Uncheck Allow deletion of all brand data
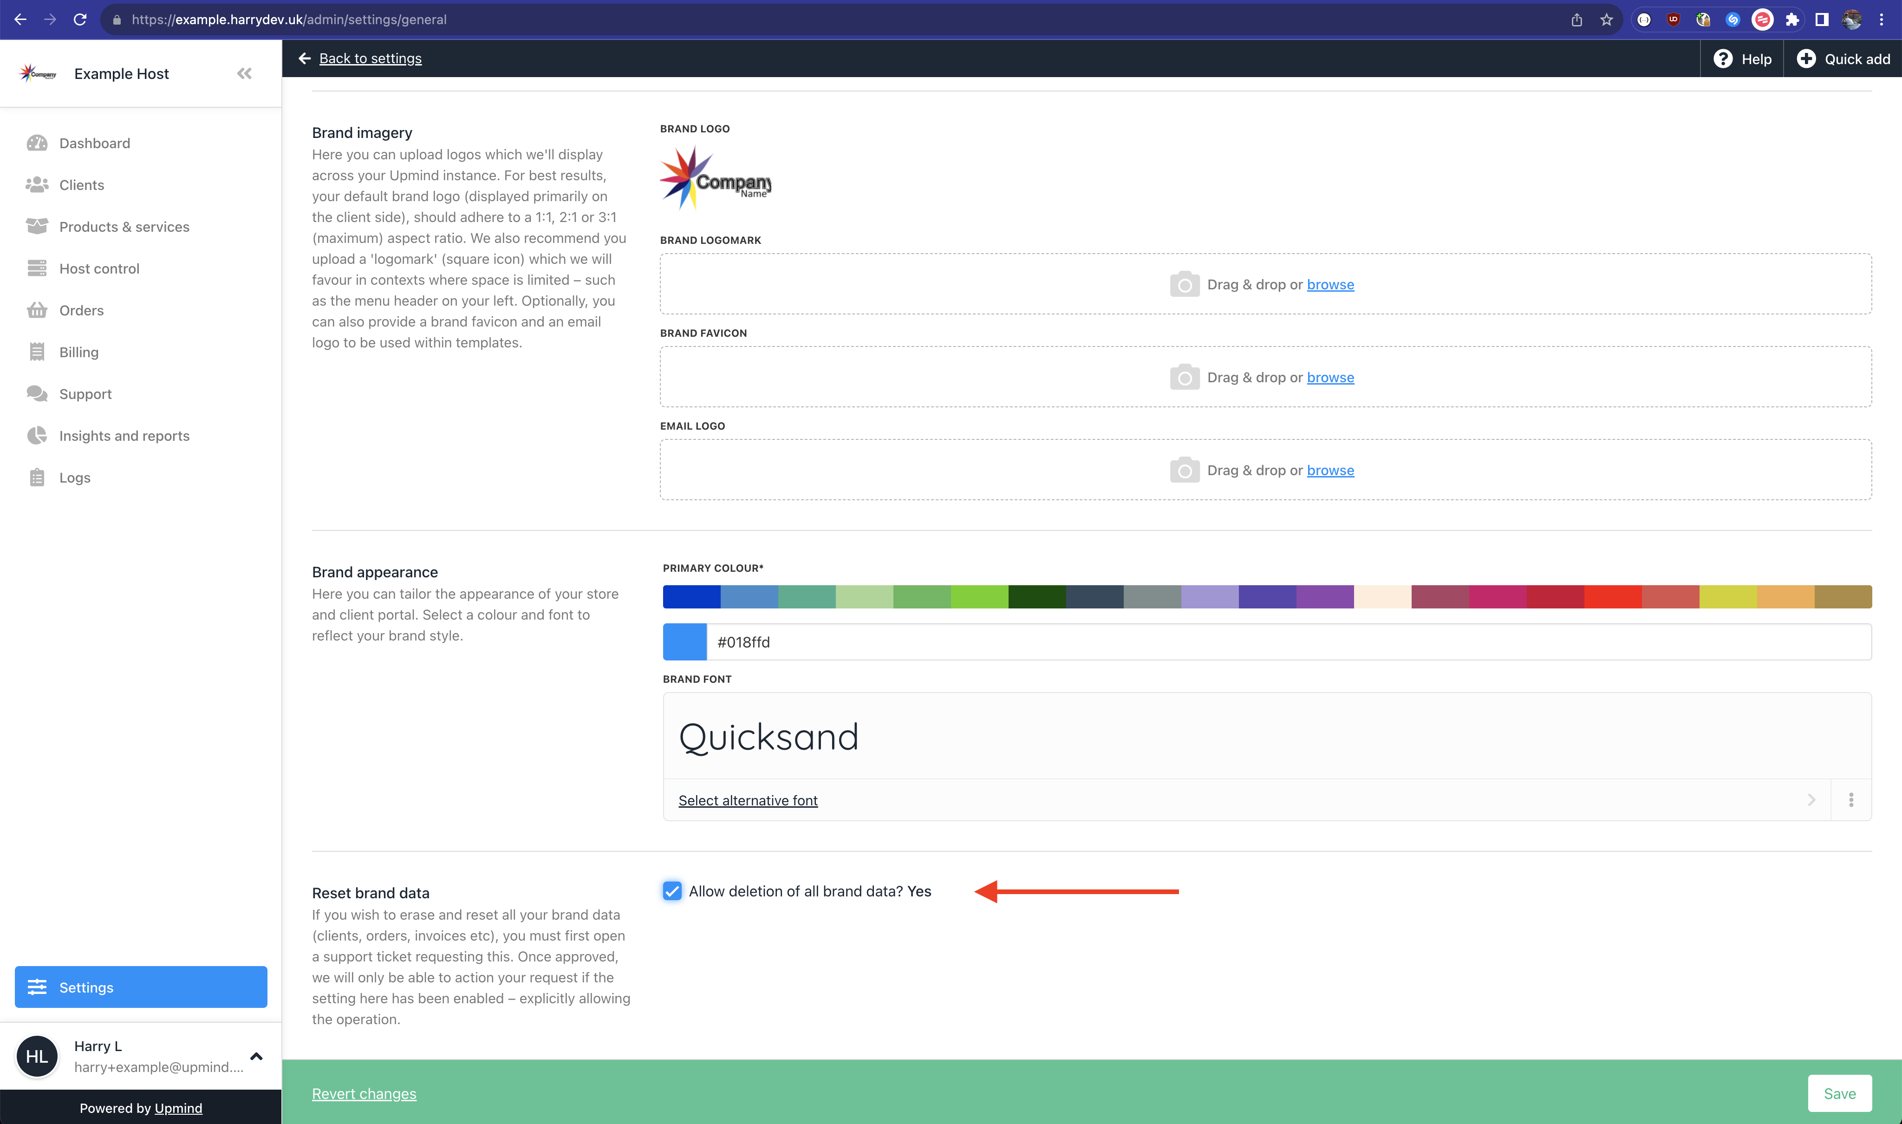 tap(671, 891)
